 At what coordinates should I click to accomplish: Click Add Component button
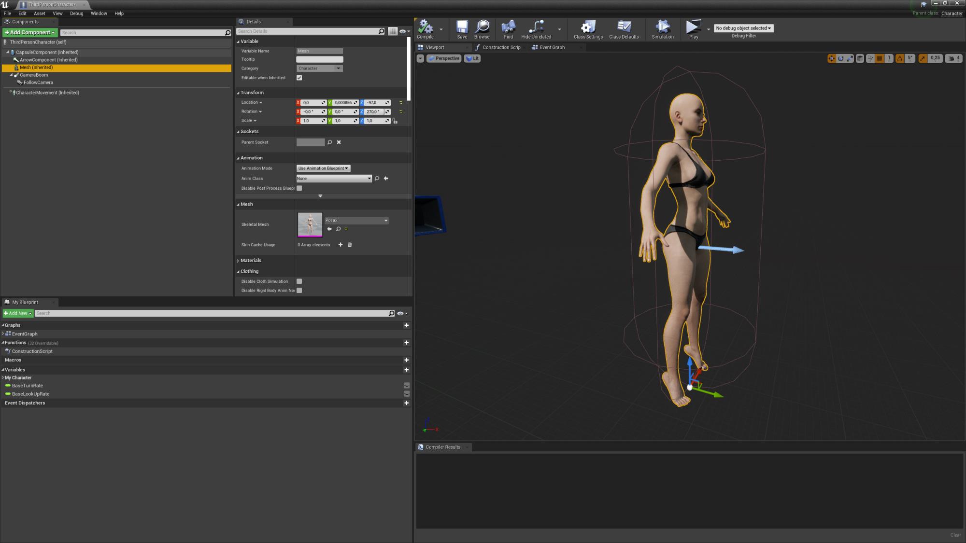[30, 32]
